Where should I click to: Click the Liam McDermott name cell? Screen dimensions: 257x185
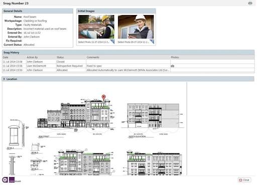pos(36,66)
